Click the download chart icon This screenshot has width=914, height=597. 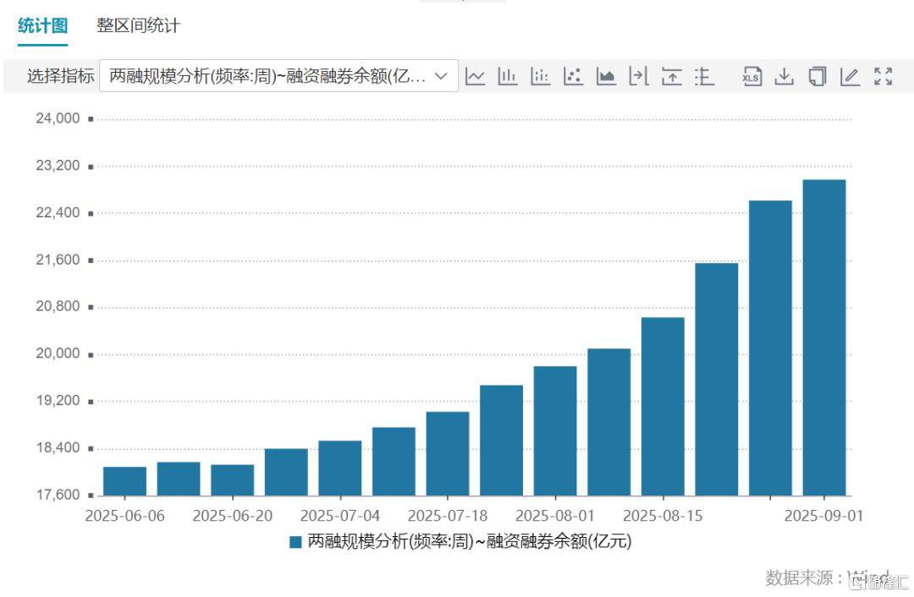pyautogui.click(x=784, y=76)
